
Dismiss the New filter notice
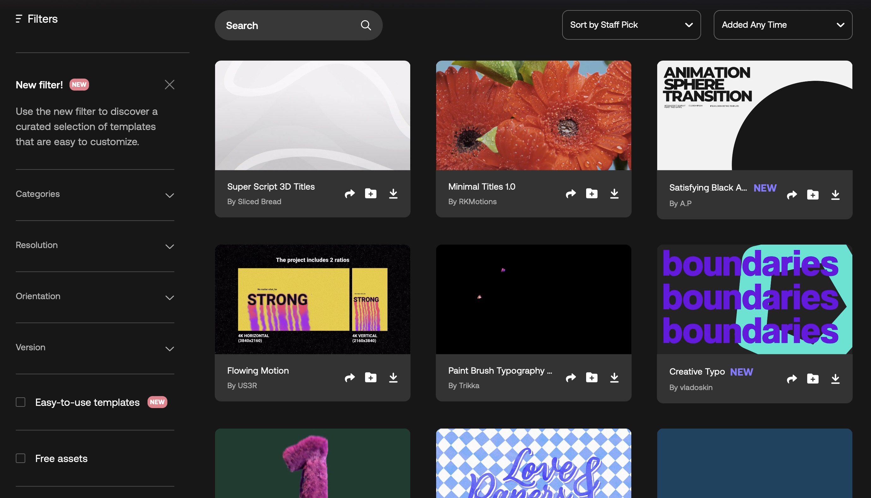(x=169, y=85)
